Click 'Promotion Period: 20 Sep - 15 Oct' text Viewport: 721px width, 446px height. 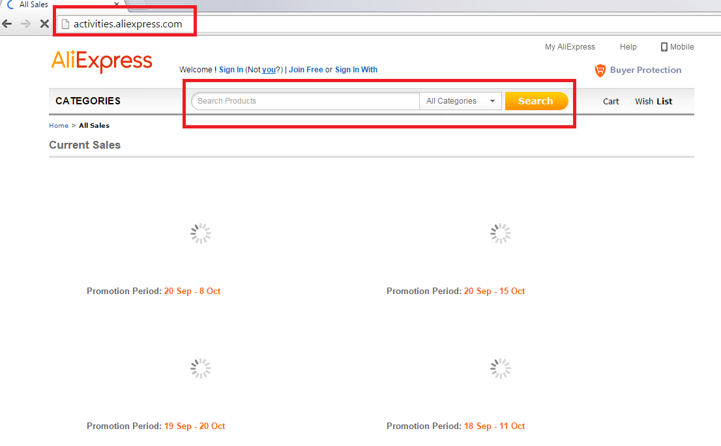(x=456, y=291)
